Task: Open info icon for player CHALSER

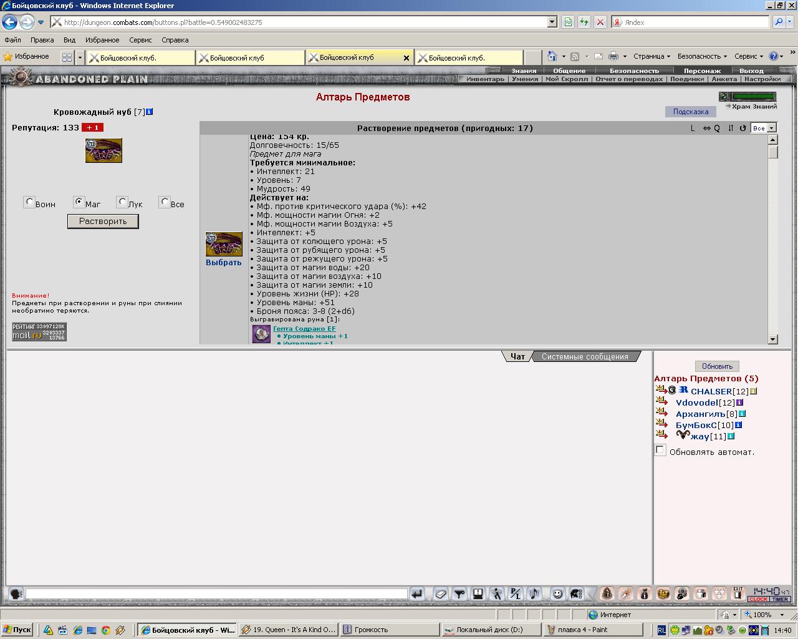Action: pyautogui.click(x=753, y=391)
